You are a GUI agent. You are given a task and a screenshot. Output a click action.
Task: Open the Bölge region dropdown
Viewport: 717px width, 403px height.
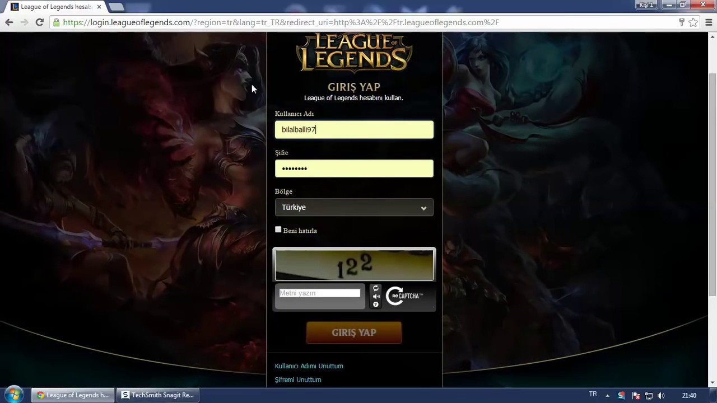(354, 207)
